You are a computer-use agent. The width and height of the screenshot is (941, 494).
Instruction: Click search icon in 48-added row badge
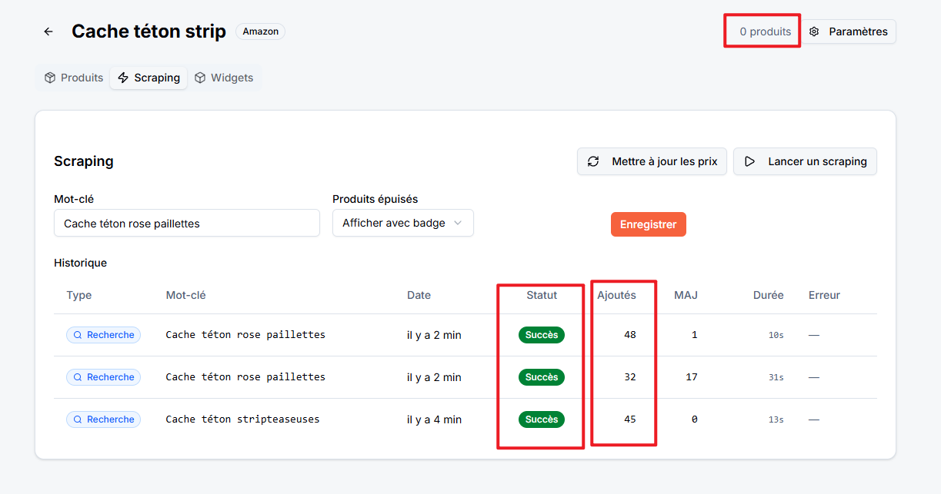click(78, 335)
